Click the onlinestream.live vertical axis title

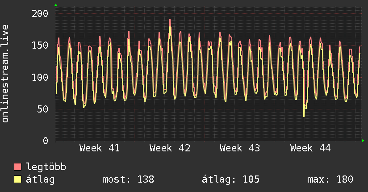point(5,74)
